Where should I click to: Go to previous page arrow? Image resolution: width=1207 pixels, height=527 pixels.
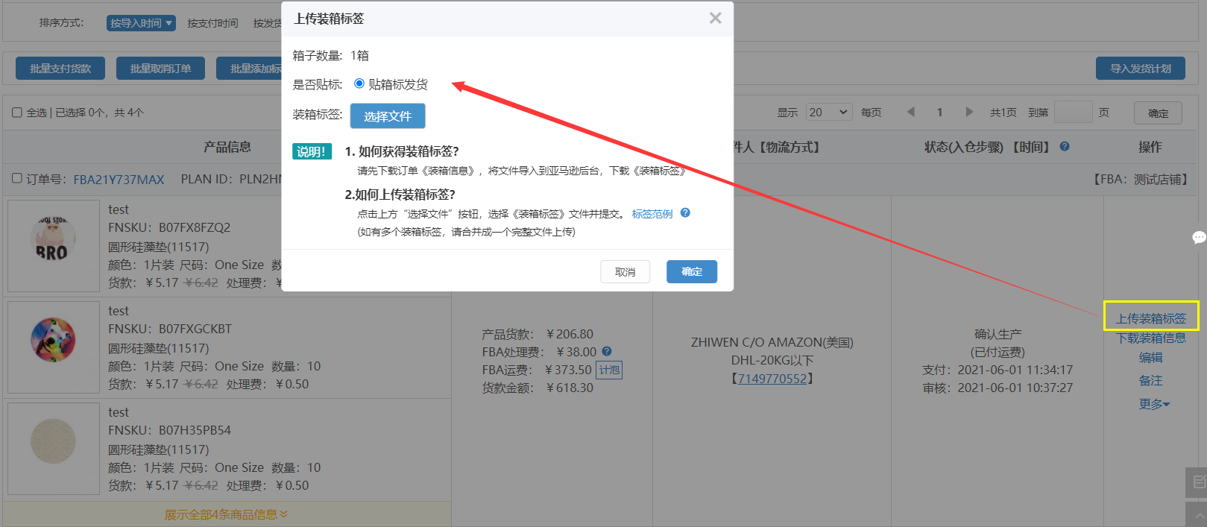pos(910,113)
